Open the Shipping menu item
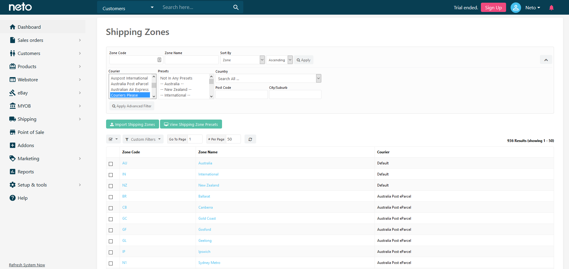569x269 pixels. [x=43, y=119]
